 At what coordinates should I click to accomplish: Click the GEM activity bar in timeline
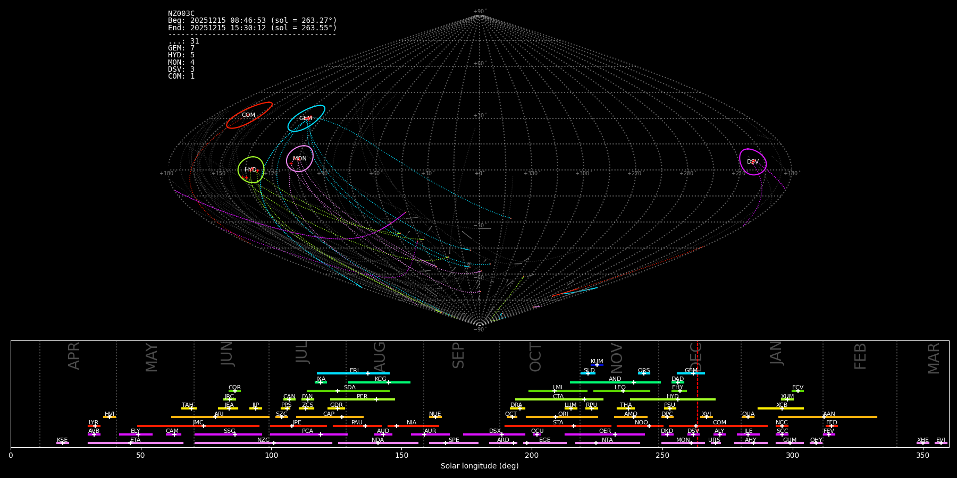tap(691, 373)
